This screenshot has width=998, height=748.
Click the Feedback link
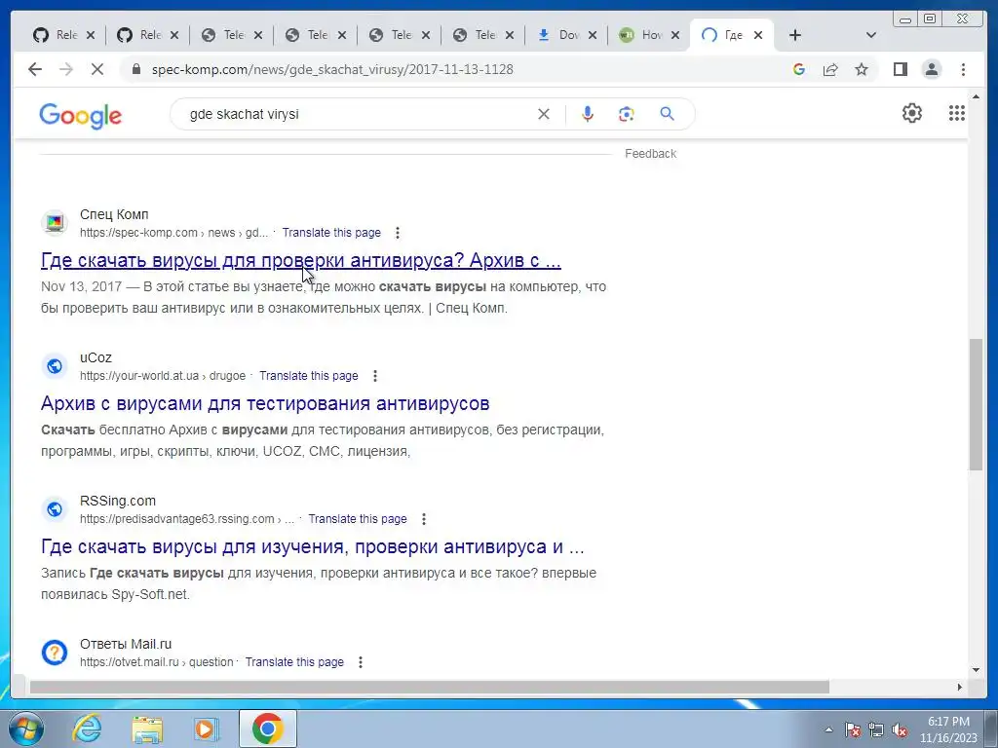point(650,153)
